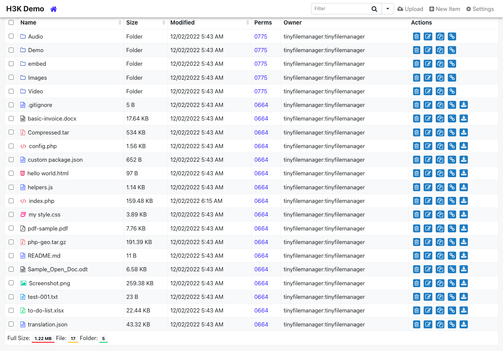Delete Screenshot.png using the trash icon
Viewport: 503px width, 351px height.
coord(416,283)
